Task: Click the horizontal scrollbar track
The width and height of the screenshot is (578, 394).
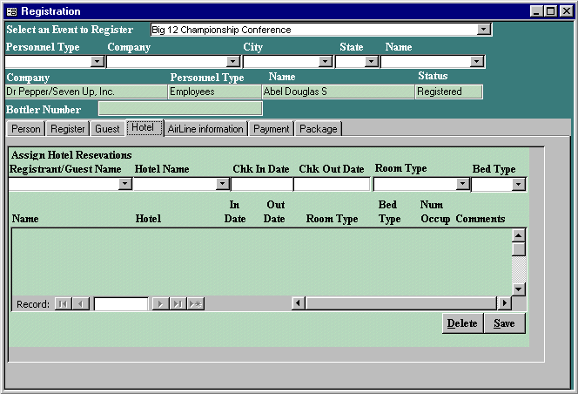Action: pyautogui.click(x=401, y=303)
